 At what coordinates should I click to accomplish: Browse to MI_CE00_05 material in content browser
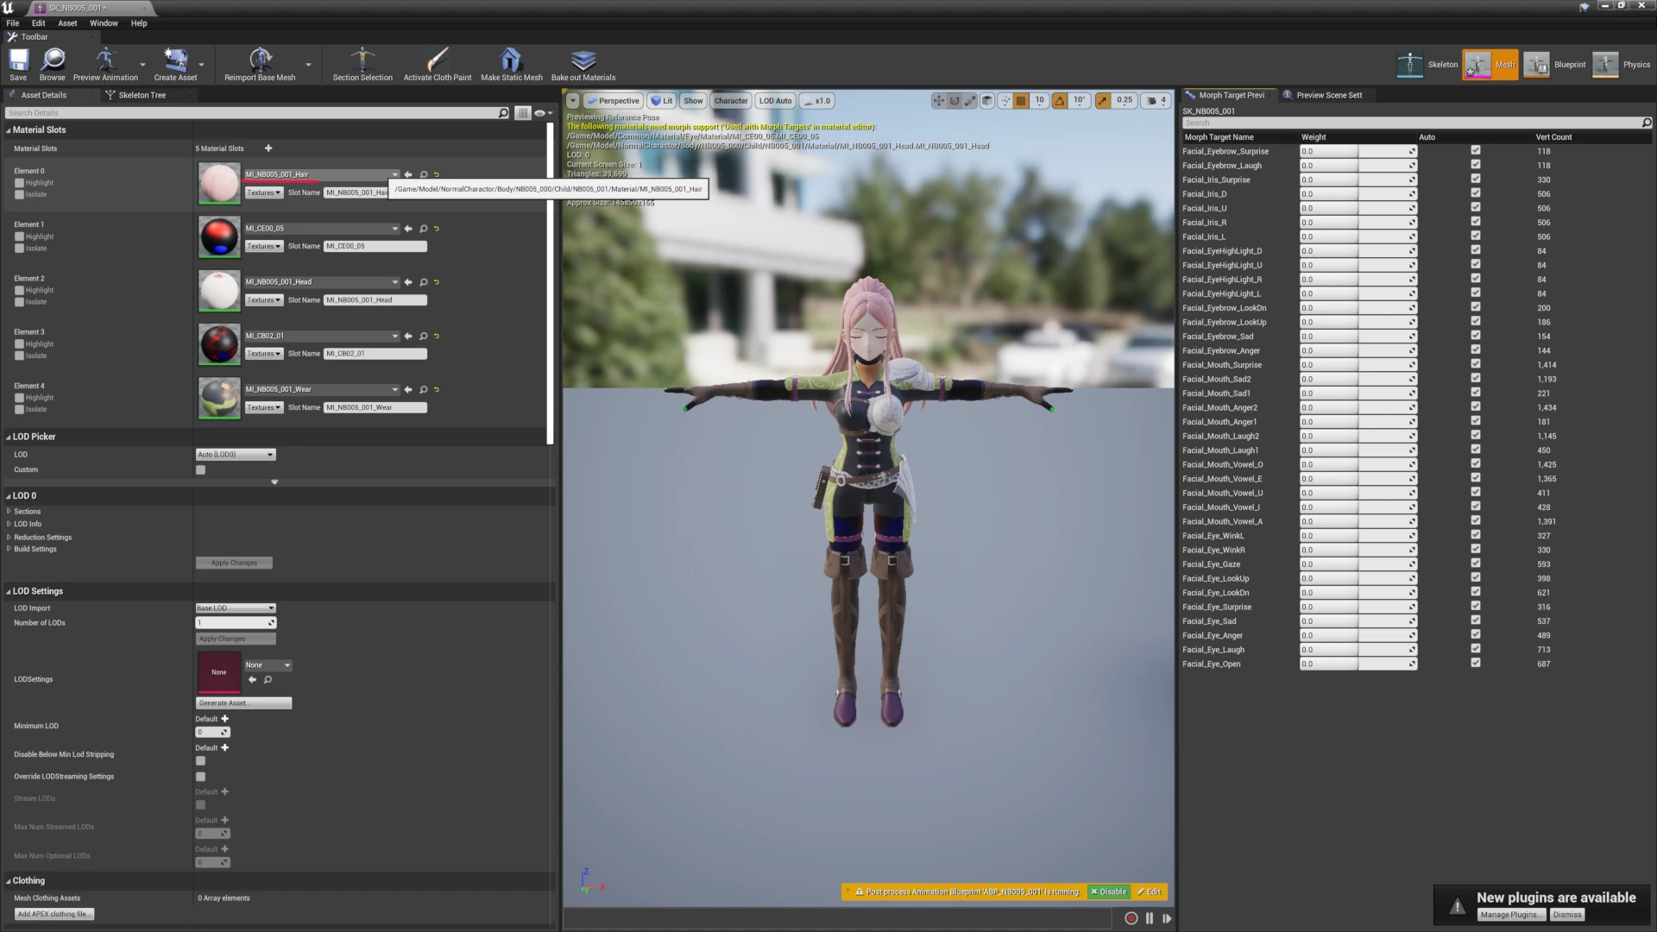click(x=423, y=229)
